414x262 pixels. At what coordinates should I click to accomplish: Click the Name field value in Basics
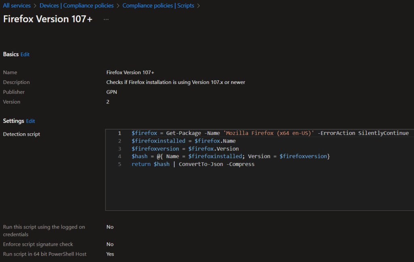pos(130,72)
